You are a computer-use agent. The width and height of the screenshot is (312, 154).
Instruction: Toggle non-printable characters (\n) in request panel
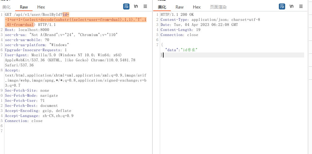(x=136, y=6)
